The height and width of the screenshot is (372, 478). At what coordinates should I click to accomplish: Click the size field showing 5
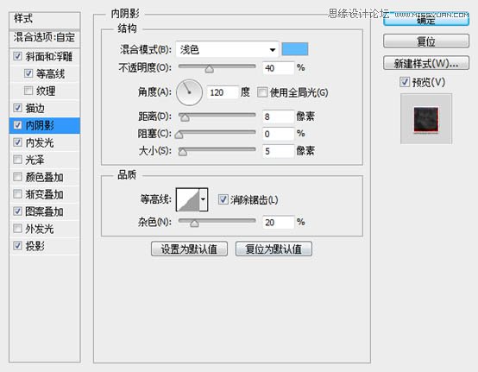click(279, 151)
